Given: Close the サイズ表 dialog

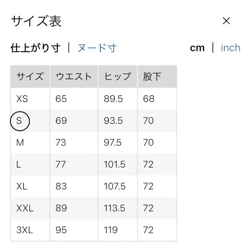Looking at the screenshot, I should [226, 21].
